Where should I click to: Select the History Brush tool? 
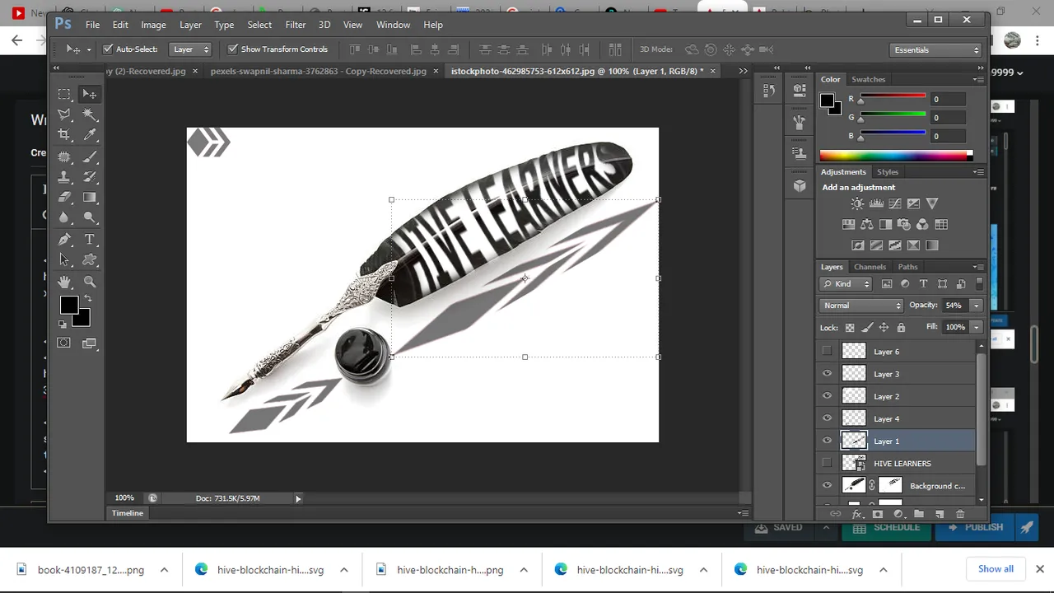pyautogui.click(x=90, y=177)
